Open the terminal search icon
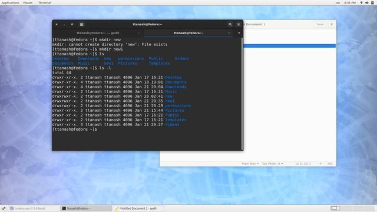The height and width of the screenshot is (212, 377). click(x=230, y=24)
